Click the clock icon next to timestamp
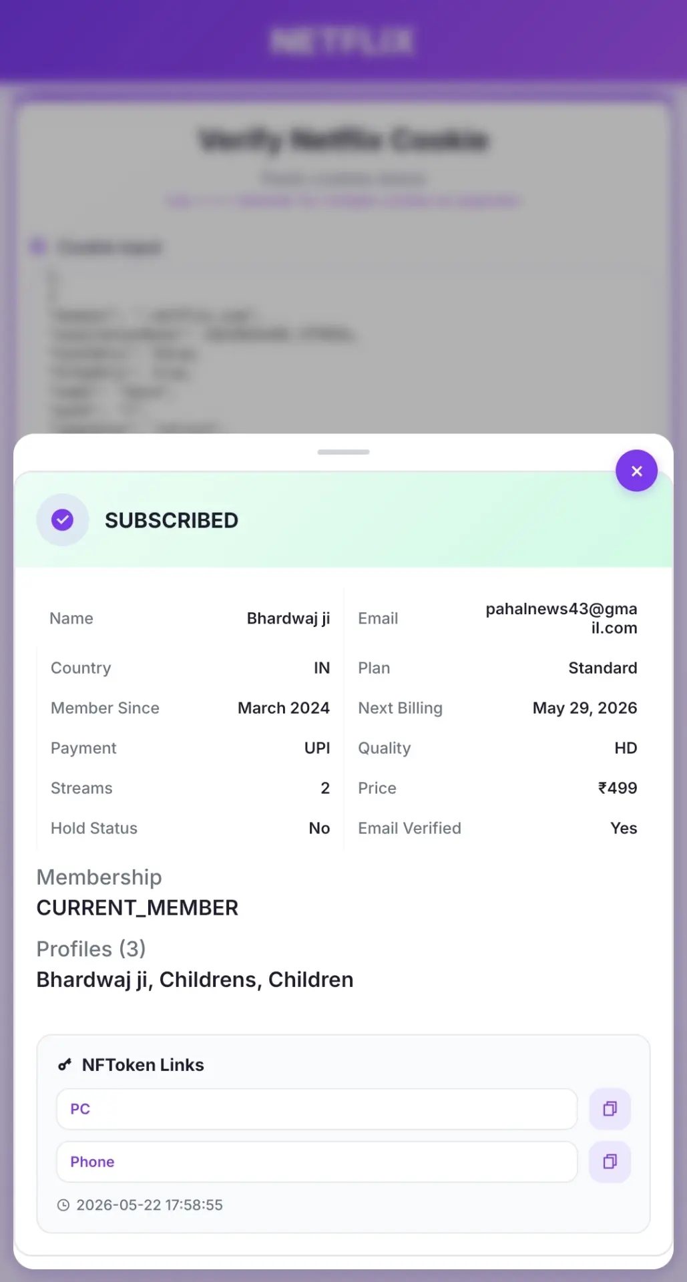The height and width of the screenshot is (1282, 687). 63,1205
